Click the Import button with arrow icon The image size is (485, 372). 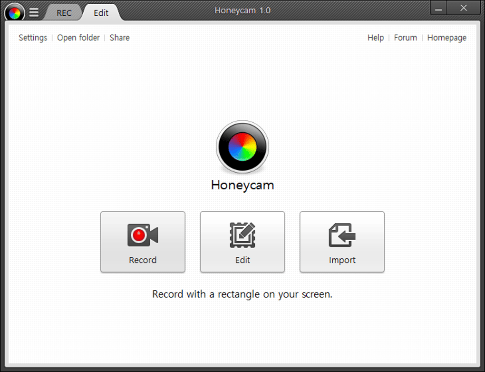[x=342, y=242]
